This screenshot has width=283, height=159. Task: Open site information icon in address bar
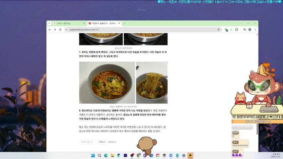pos(67,29)
